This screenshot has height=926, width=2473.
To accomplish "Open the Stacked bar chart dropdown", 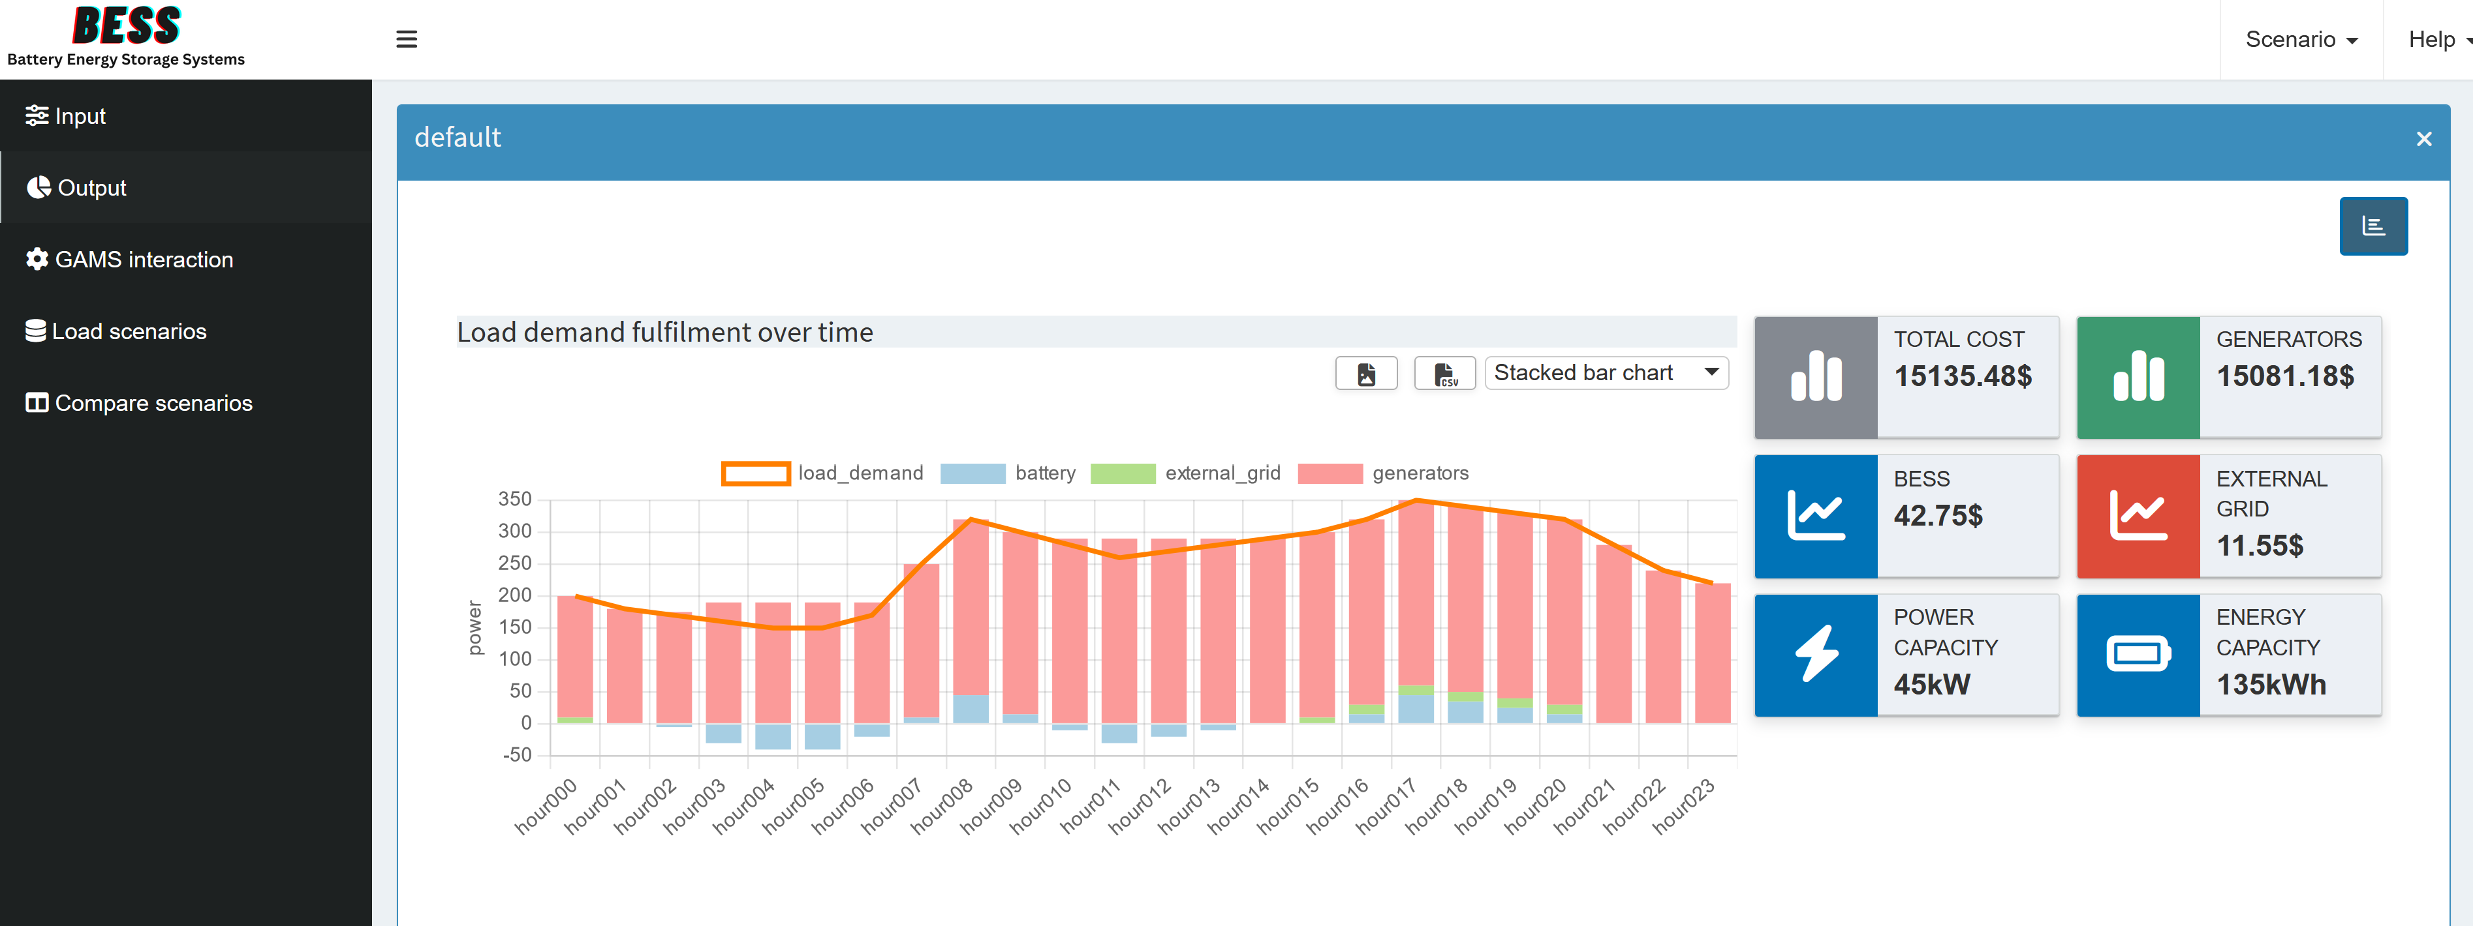I will coord(1606,373).
